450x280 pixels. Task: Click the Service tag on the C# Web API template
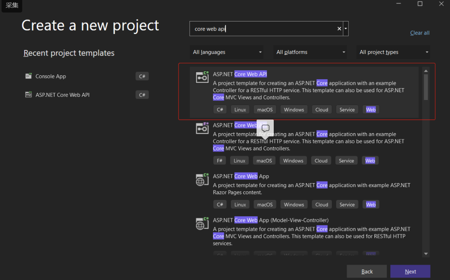pos(347,109)
